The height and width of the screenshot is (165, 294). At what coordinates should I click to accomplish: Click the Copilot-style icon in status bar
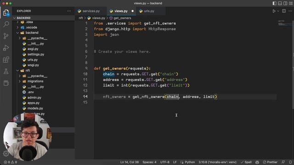tap(257, 162)
